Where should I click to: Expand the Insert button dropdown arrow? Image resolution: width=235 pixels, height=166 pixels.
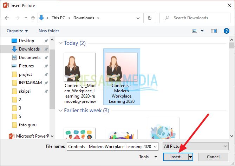pyautogui.click(x=191, y=157)
